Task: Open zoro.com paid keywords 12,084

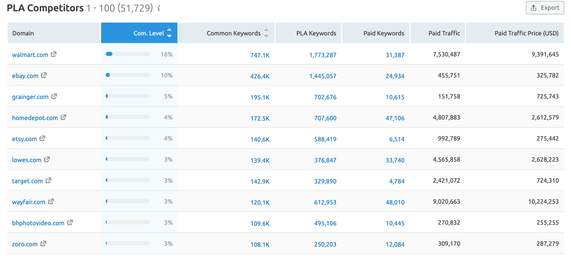Action: click(x=395, y=244)
